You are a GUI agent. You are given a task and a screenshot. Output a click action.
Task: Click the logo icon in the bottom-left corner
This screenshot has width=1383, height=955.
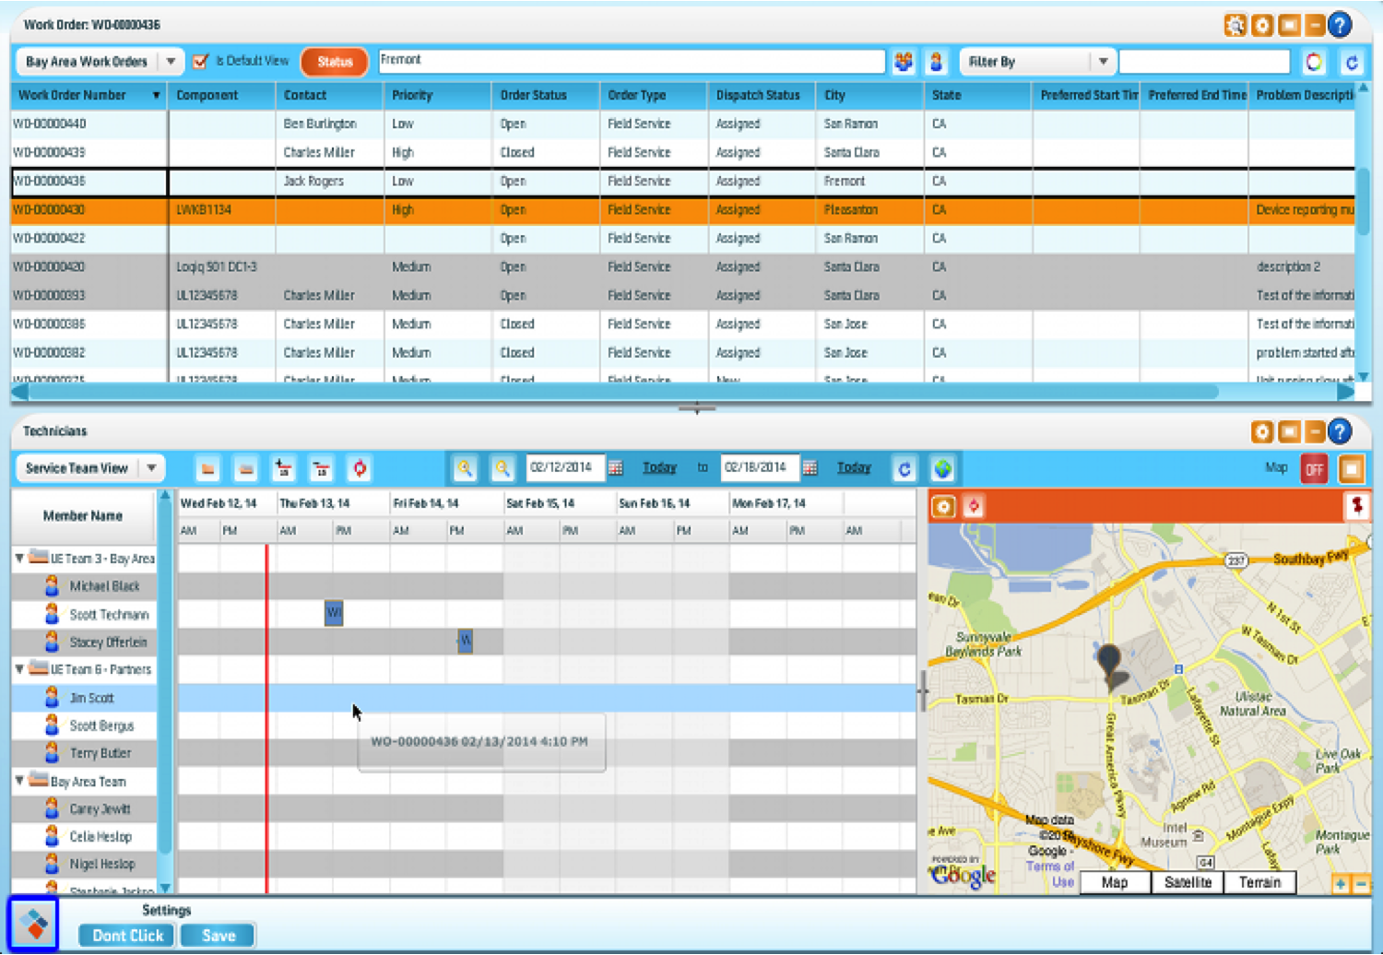[34, 923]
